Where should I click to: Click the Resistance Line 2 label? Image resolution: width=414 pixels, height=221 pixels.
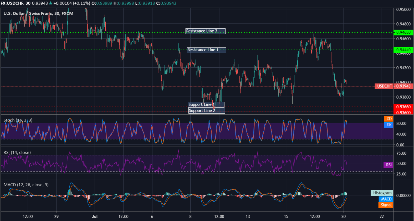point(205,31)
